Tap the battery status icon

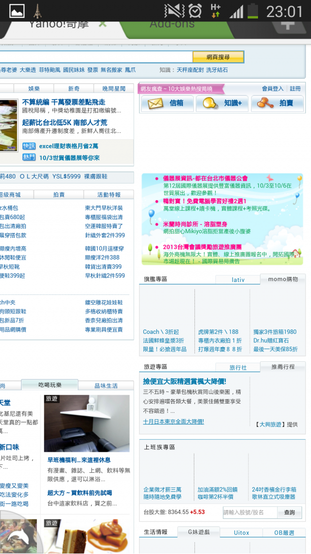click(x=253, y=11)
